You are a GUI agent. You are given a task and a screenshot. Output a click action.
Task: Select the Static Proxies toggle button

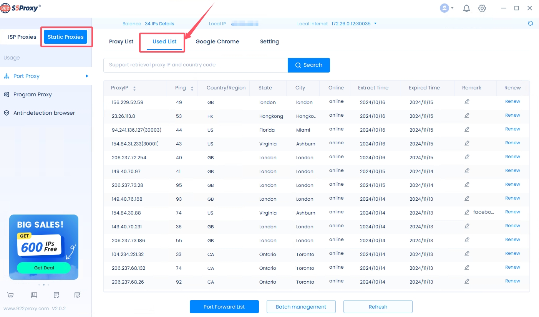[x=66, y=37]
